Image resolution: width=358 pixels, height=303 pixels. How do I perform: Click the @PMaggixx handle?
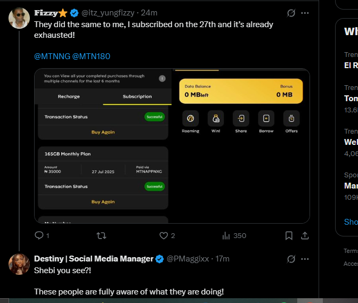click(x=188, y=259)
